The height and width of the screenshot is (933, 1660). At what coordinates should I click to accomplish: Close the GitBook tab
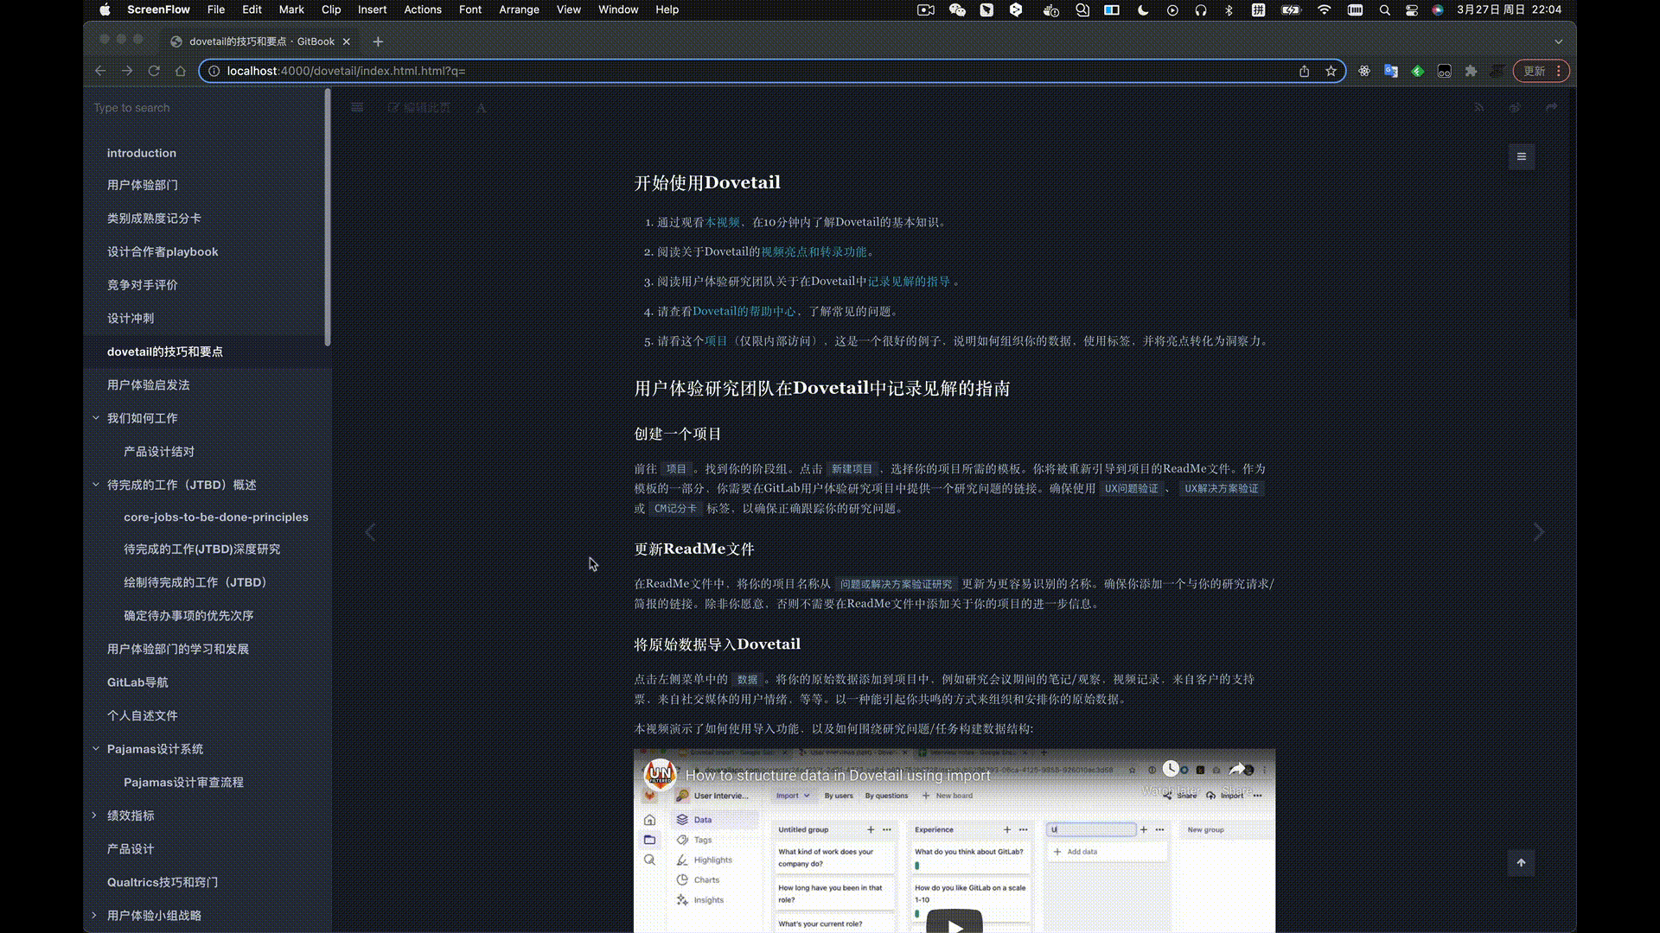point(347,41)
